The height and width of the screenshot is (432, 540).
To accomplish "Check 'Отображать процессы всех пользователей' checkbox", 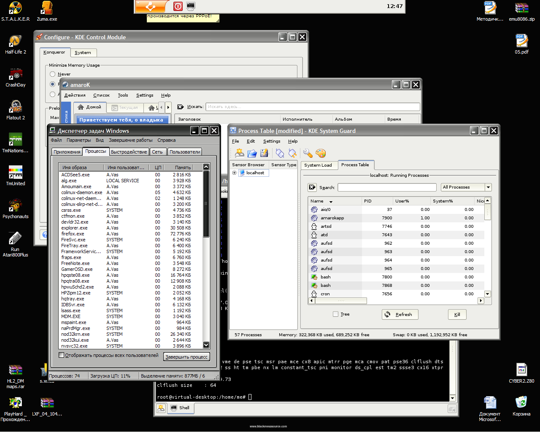I will [61, 355].
